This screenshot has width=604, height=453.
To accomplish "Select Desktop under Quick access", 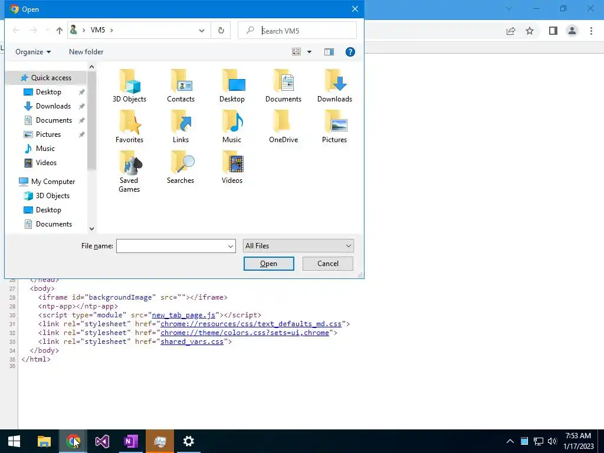I will tap(48, 92).
